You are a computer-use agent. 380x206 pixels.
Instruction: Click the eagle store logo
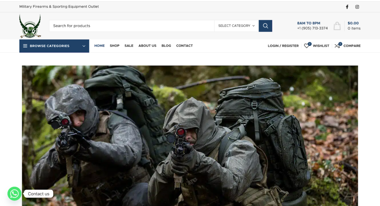30,26
